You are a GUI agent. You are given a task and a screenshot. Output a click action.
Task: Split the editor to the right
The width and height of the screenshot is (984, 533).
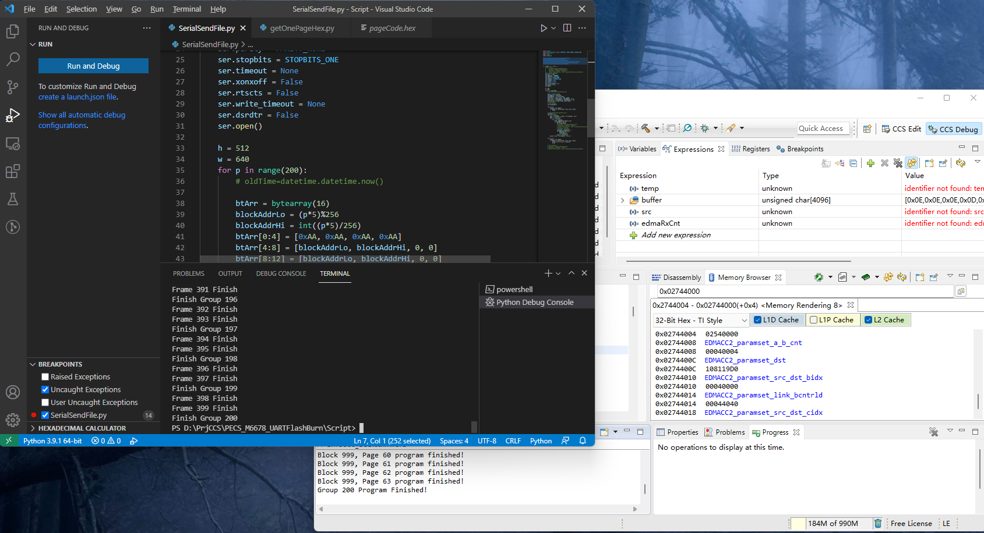tap(567, 28)
